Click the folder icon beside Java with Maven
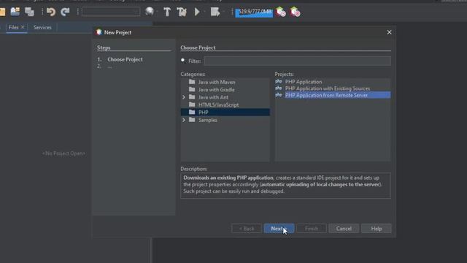 192,82
